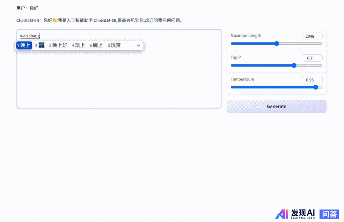Image resolution: width=344 pixels, height=222 pixels.
Task: Select IME candidate 5 腕上
Action: tap(96, 45)
